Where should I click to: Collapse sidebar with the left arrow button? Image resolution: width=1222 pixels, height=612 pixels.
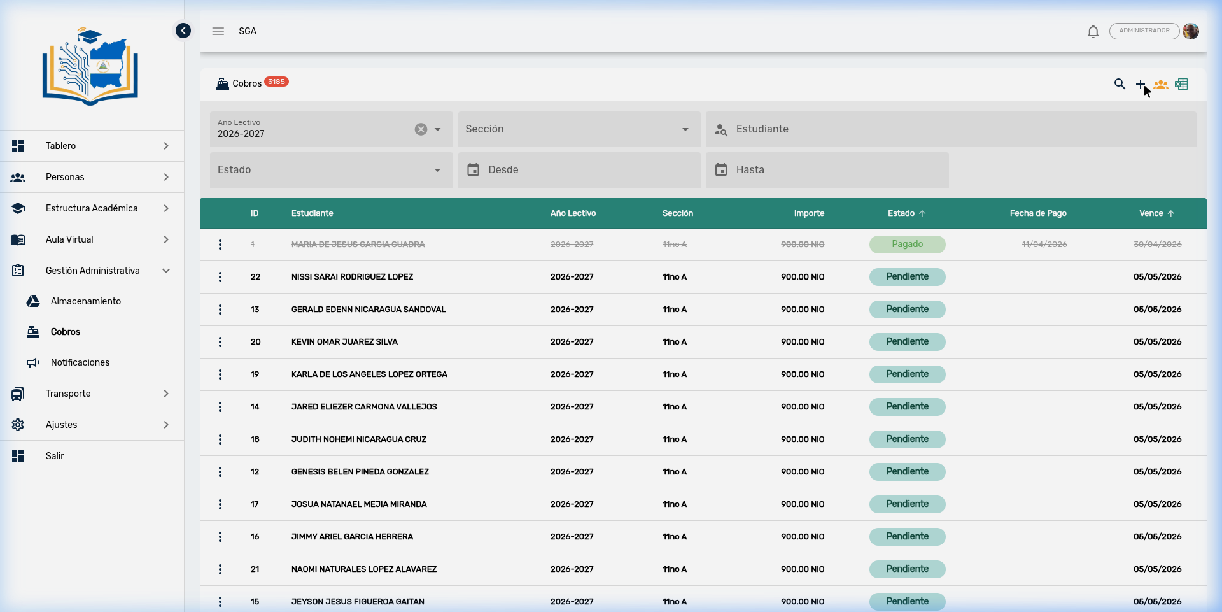[x=183, y=31]
